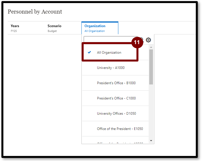Click the Personnel by Account heading

click(x=35, y=12)
